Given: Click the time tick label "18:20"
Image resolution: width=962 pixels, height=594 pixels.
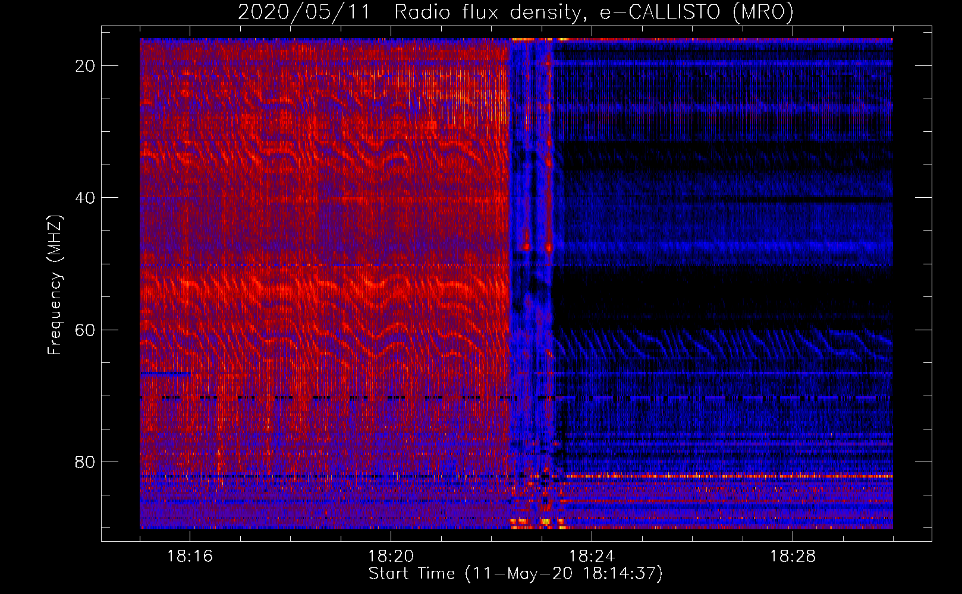Looking at the screenshot, I should click(391, 557).
